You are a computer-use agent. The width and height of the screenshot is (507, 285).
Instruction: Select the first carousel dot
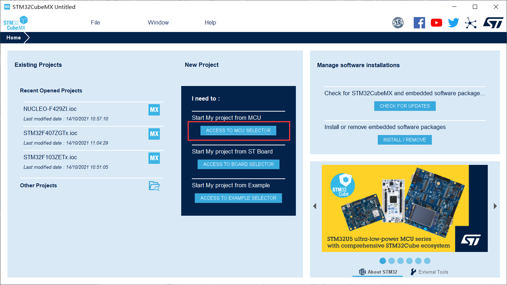click(x=383, y=261)
